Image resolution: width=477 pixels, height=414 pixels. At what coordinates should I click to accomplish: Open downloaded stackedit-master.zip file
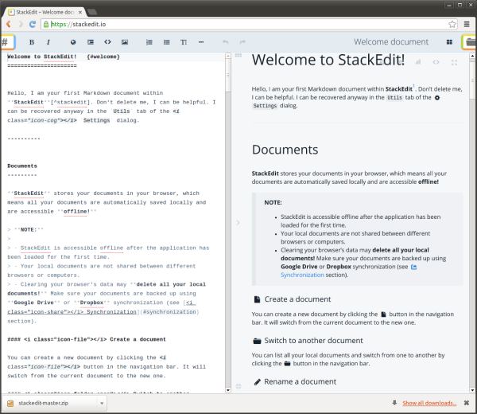click(43, 403)
